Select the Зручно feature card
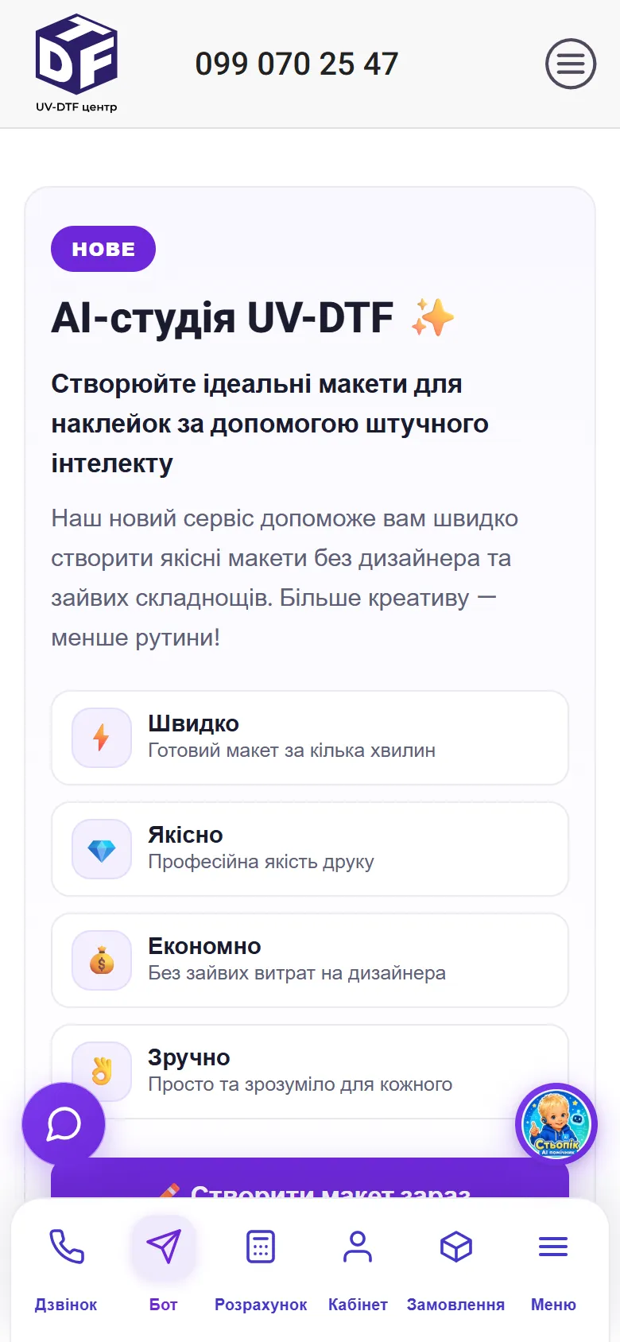 (310, 1072)
